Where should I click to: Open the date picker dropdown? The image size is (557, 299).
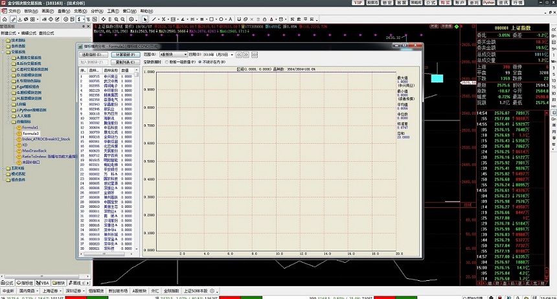[232, 54]
